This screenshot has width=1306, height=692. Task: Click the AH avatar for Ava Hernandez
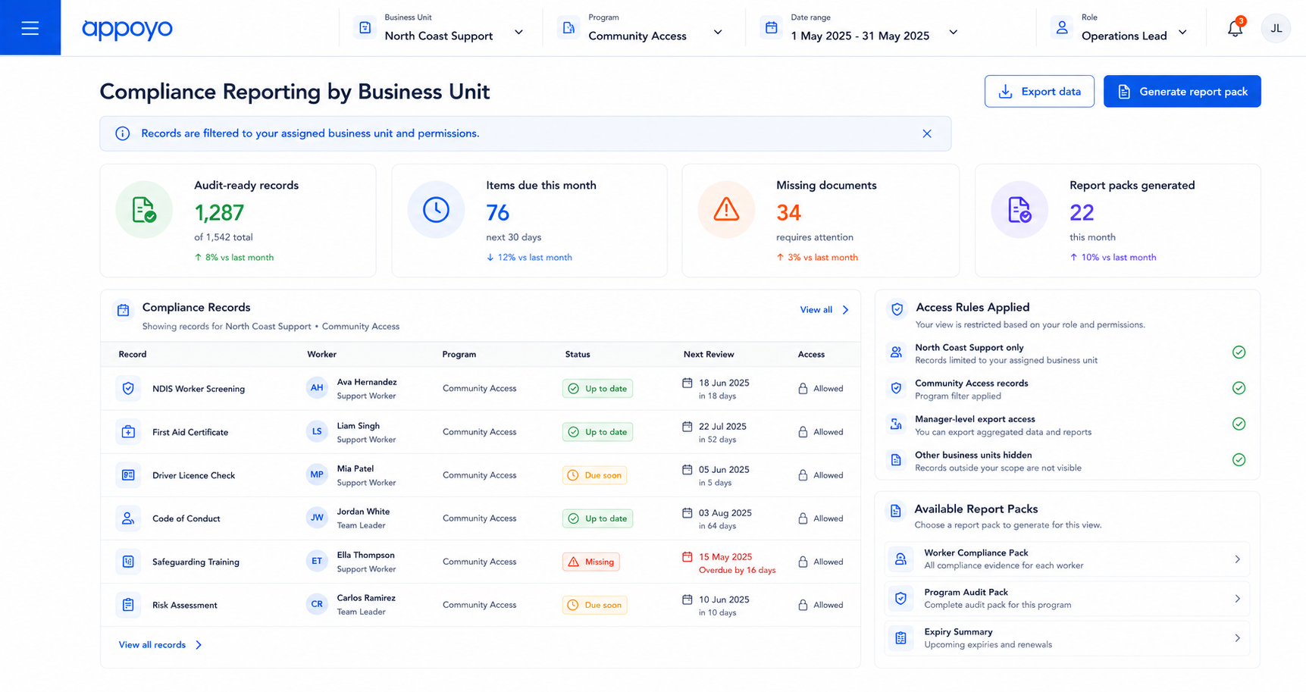click(x=317, y=388)
